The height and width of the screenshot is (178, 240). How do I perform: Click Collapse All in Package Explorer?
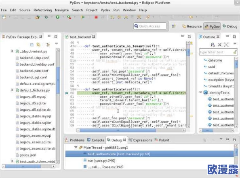tap(32, 45)
